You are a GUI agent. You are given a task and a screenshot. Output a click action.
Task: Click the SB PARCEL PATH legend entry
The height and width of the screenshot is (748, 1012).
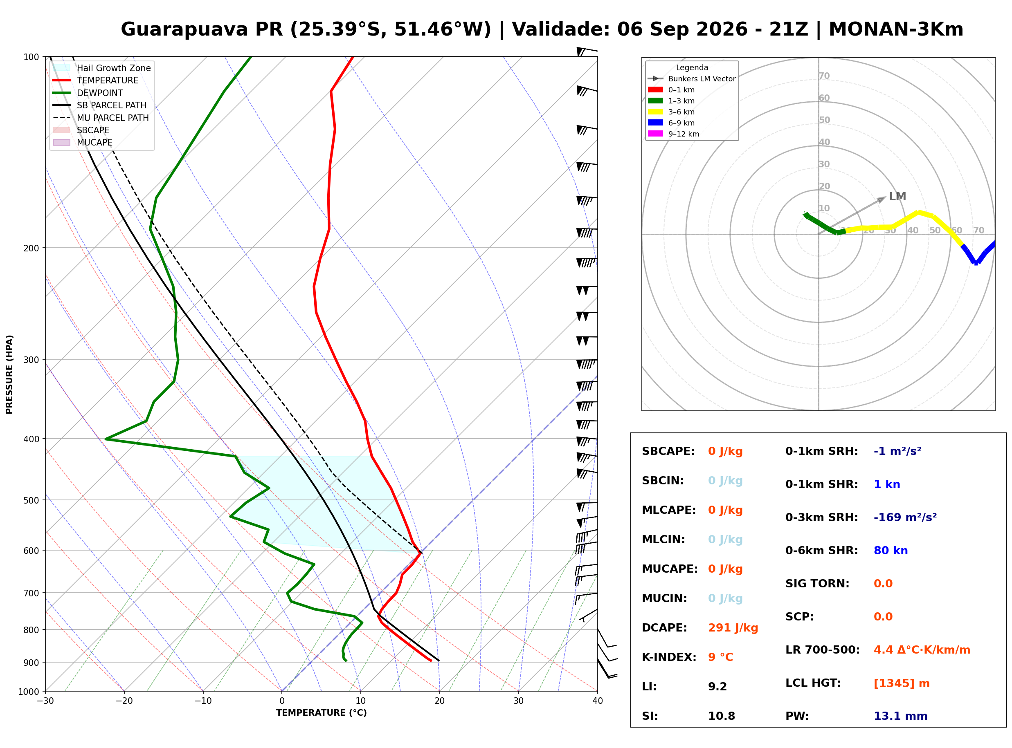tap(100, 105)
